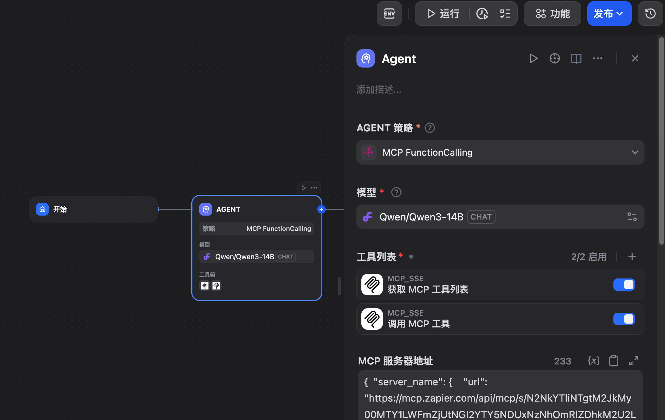665x420 pixels.
Task: Add a tool with the plus icon
Action: pos(632,257)
